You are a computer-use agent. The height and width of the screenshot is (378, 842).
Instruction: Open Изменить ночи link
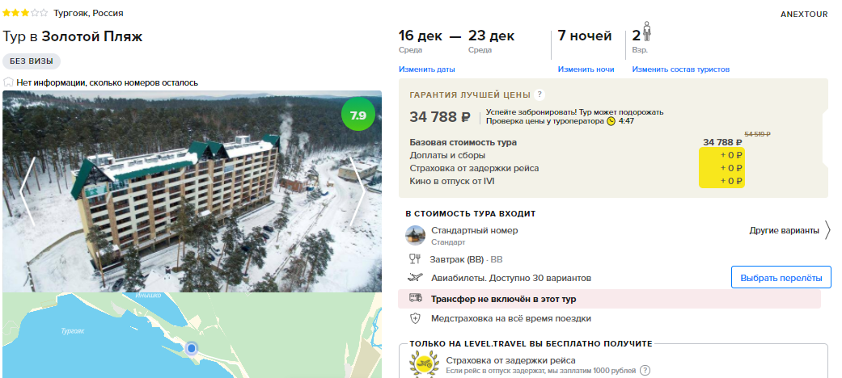586,69
